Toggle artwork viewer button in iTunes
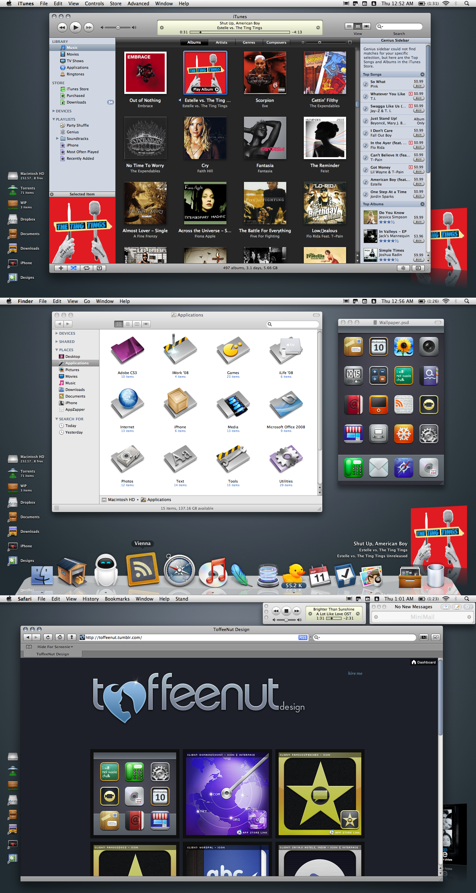The image size is (476, 893). pos(99,268)
